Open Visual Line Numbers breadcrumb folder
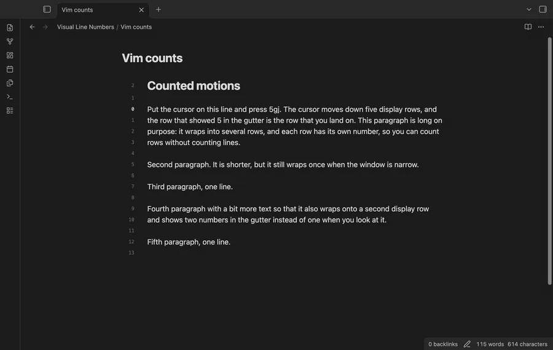The image size is (553, 350). [x=85, y=27]
